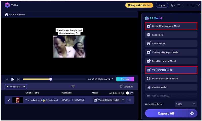This screenshot has height=121, width=202.
Task: Click the resolution text 480x854
Action: [65, 100]
